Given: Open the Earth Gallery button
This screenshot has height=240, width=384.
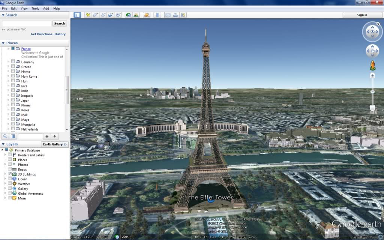Looking at the screenshot, I should click(x=55, y=144).
